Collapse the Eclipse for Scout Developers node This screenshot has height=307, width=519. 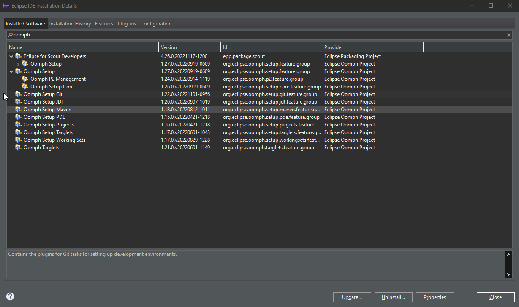tap(11, 56)
